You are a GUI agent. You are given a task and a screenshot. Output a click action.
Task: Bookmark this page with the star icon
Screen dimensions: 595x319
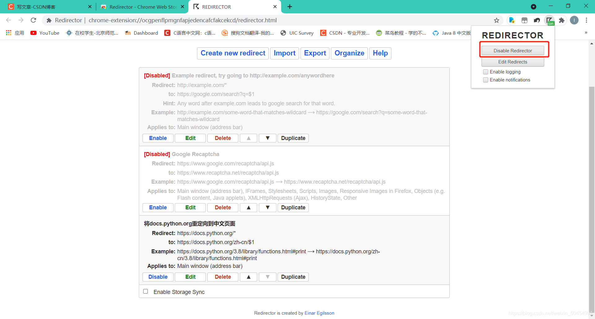click(x=496, y=20)
